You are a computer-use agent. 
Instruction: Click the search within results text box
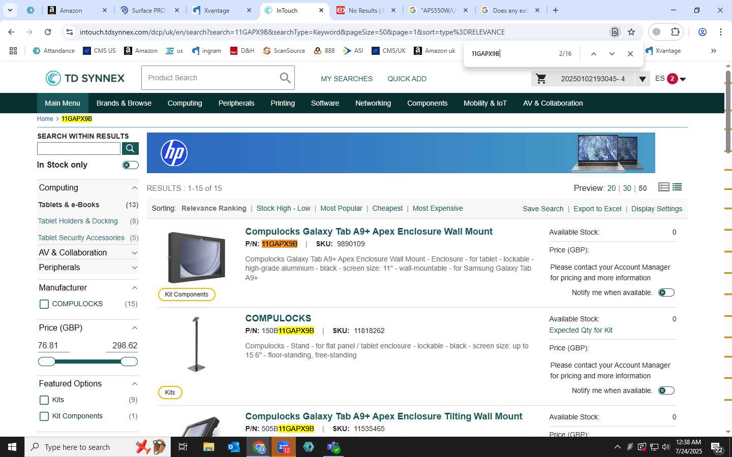pos(79,148)
